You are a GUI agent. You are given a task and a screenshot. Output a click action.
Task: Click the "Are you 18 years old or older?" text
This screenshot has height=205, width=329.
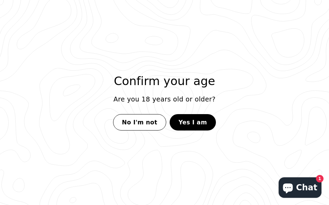pyautogui.click(x=164, y=99)
